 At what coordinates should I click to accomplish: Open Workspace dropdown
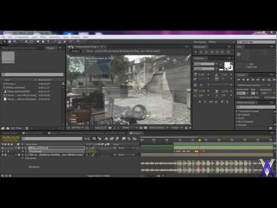click(x=221, y=42)
